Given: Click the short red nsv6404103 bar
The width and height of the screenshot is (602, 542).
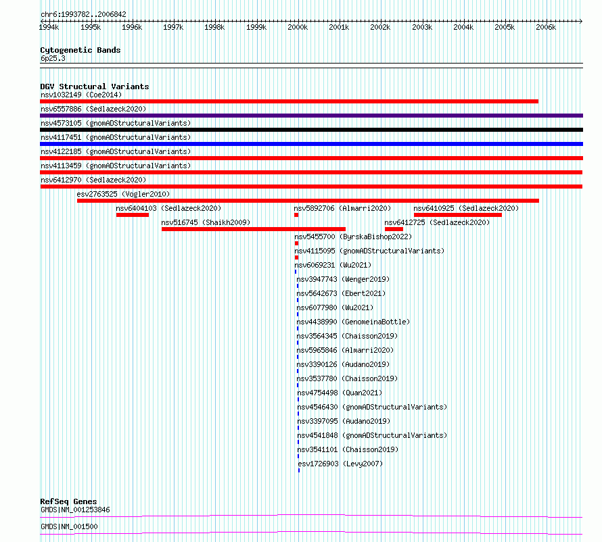Looking at the screenshot, I should [133, 215].
